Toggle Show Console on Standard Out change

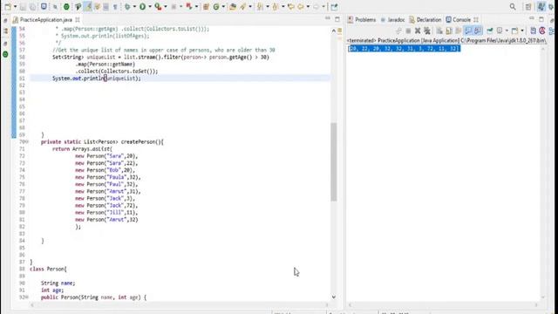[468, 31]
